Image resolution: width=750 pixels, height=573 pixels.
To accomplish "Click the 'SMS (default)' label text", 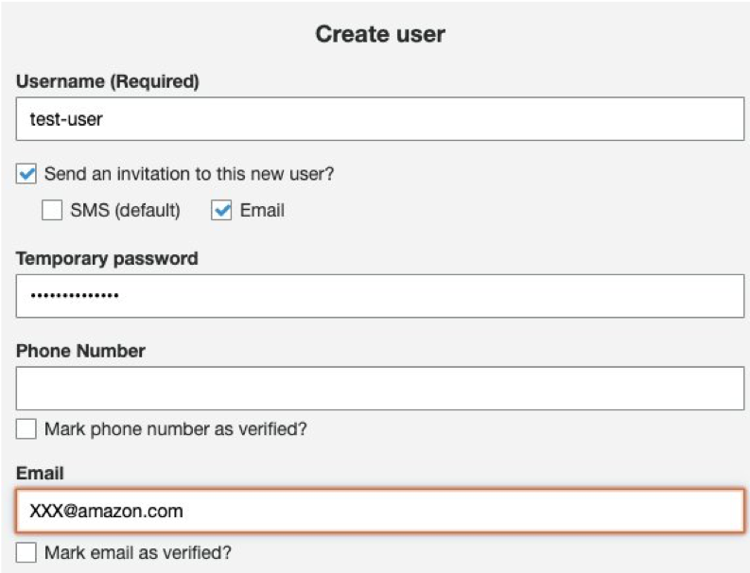I will coord(125,210).
